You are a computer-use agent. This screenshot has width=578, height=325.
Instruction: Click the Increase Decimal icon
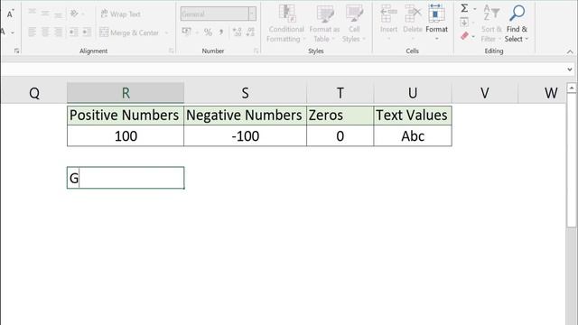pyautogui.click(x=237, y=32)
